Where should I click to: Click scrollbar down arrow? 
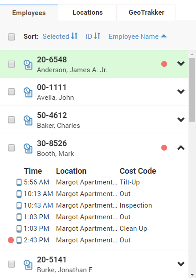(x=192, y=275)
